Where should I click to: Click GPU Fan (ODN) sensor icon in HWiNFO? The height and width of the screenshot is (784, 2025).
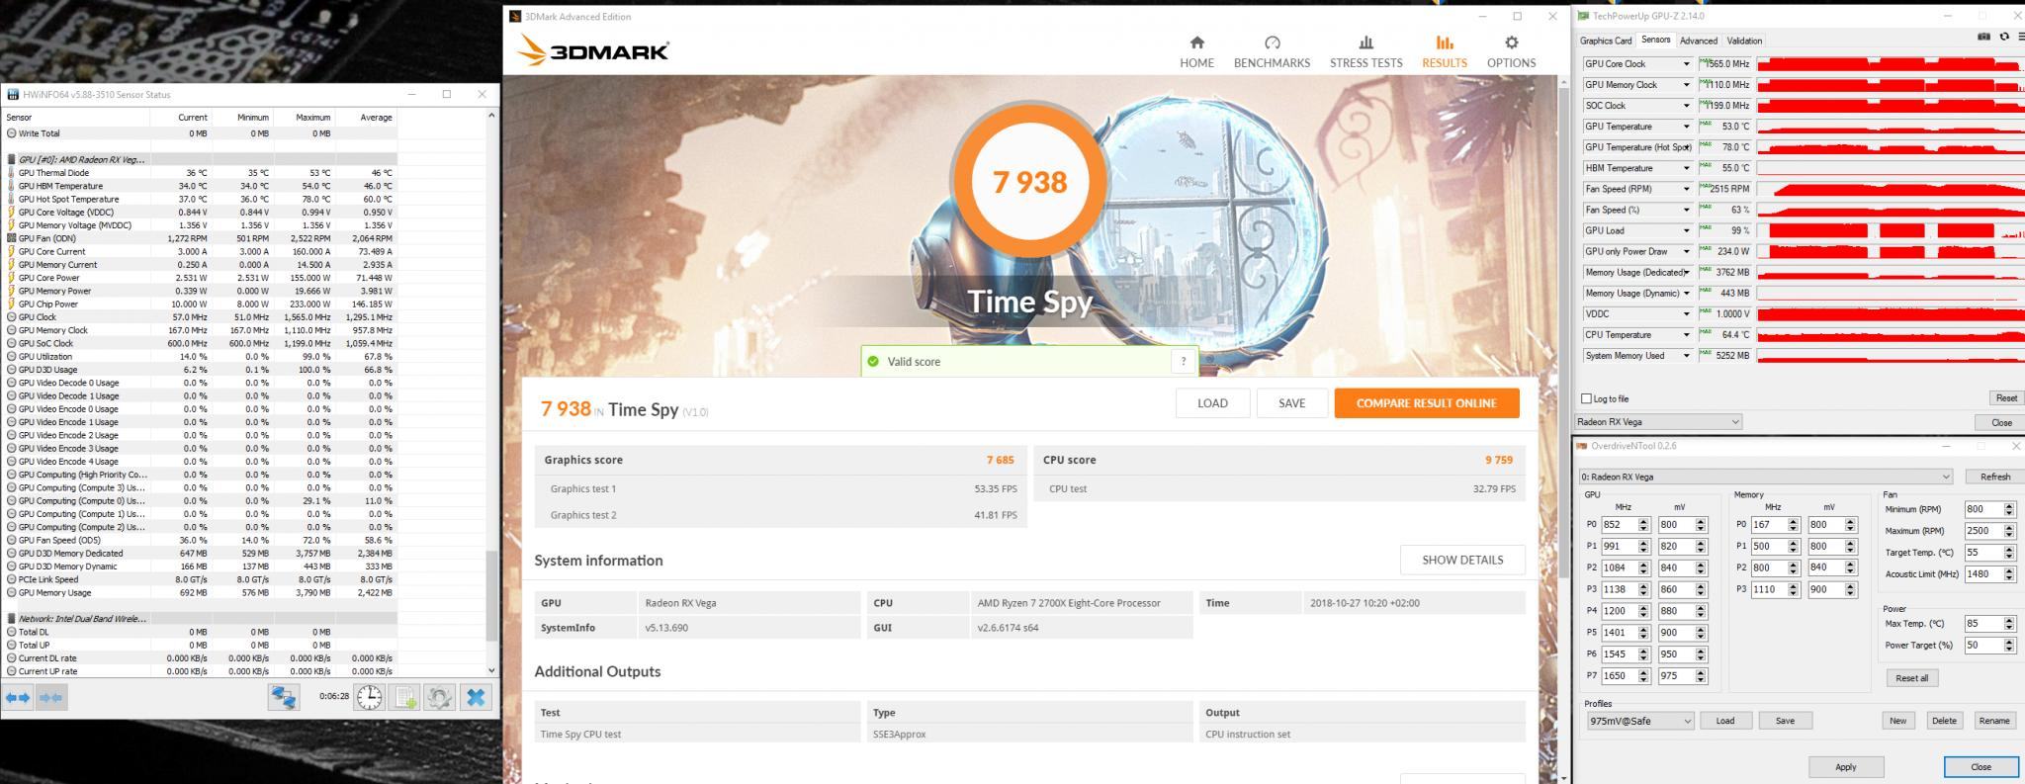pyautogui.click(x=11, y=238)
